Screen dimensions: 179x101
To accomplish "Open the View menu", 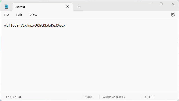I will 33,15.
